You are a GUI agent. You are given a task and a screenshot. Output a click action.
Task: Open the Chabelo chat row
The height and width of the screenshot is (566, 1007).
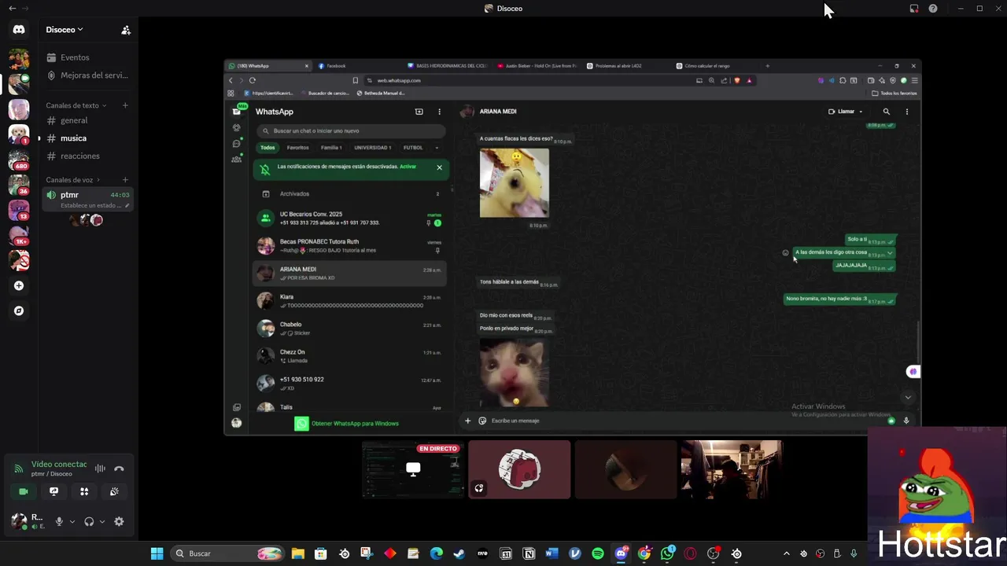click(x=351, y=329)
